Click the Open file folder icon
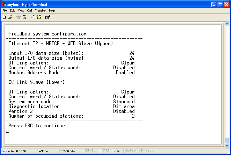Image resolution: width=231 pixels, height=155 pixels. click(x=10, y=17)
